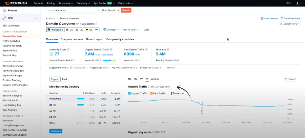Open Extra tools dropdown menu
Viewport: 305px width, 138px height.
point(126,3)
